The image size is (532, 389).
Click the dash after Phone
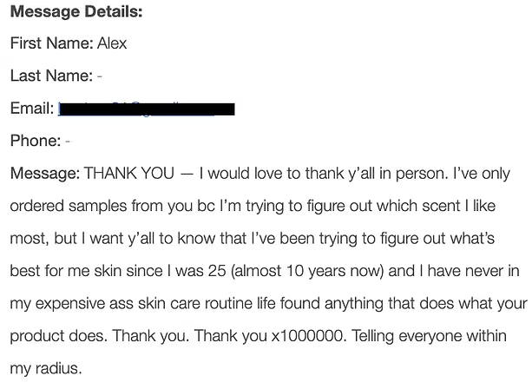click(68, 142)
